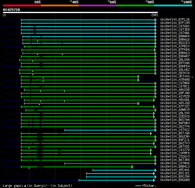Image resolution: width=195 pixels, height=188 pixels.
Task: Select the UniRef100_A9U298 label
Action: (x=175, y=90)
